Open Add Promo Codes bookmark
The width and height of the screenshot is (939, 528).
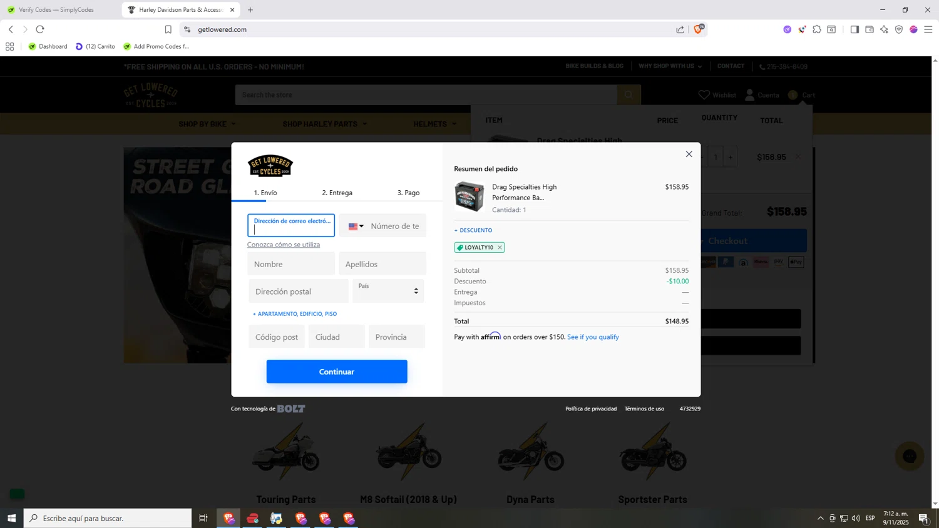click(x=156, y=46)
